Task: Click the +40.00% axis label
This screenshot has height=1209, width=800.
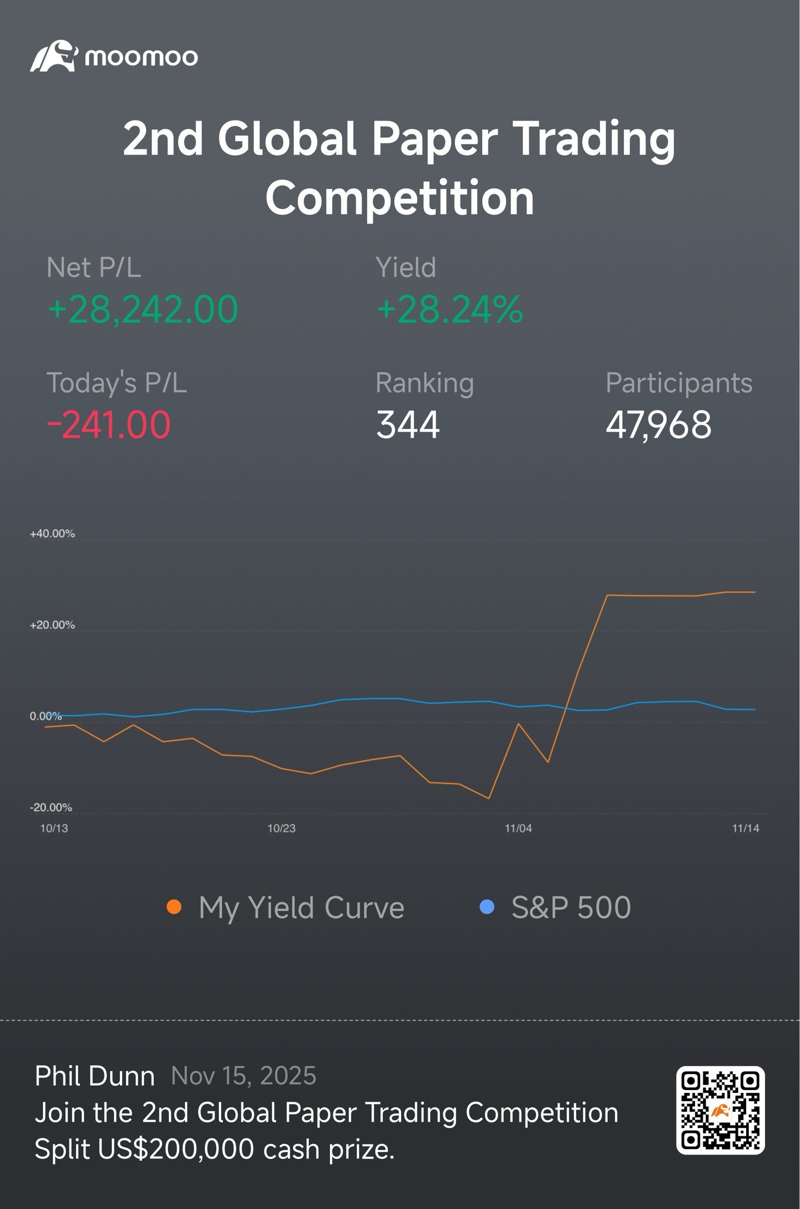Action: 52,534
